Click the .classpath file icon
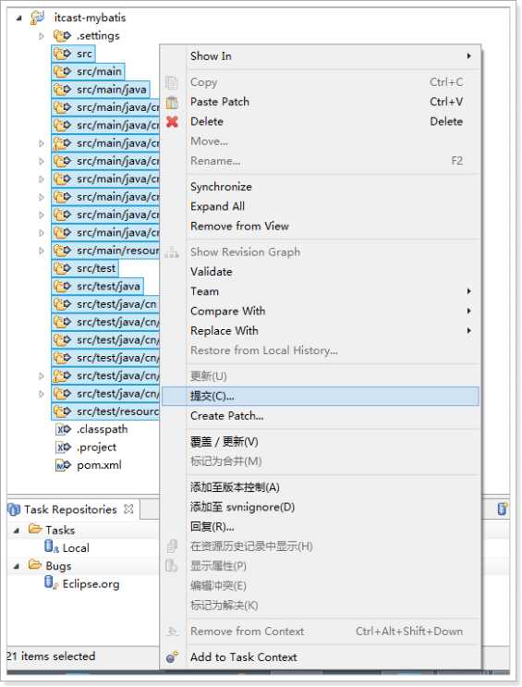 click(x=63, y=429)
